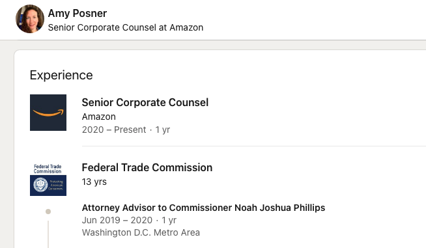Click the circular FTC seal emblem

40,185
